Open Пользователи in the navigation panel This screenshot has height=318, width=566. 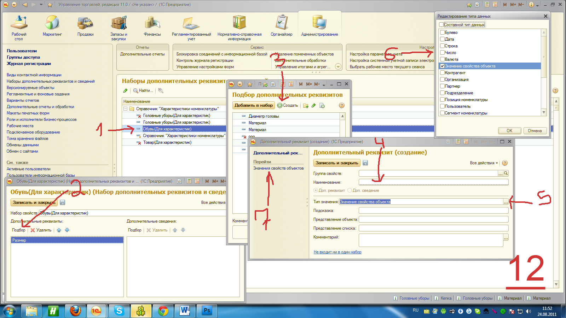pyautogui.click(x=22, y=51)
